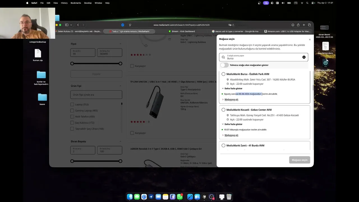Focus the 'Ürün Tipi içinde ara' search field

(96, 95)
